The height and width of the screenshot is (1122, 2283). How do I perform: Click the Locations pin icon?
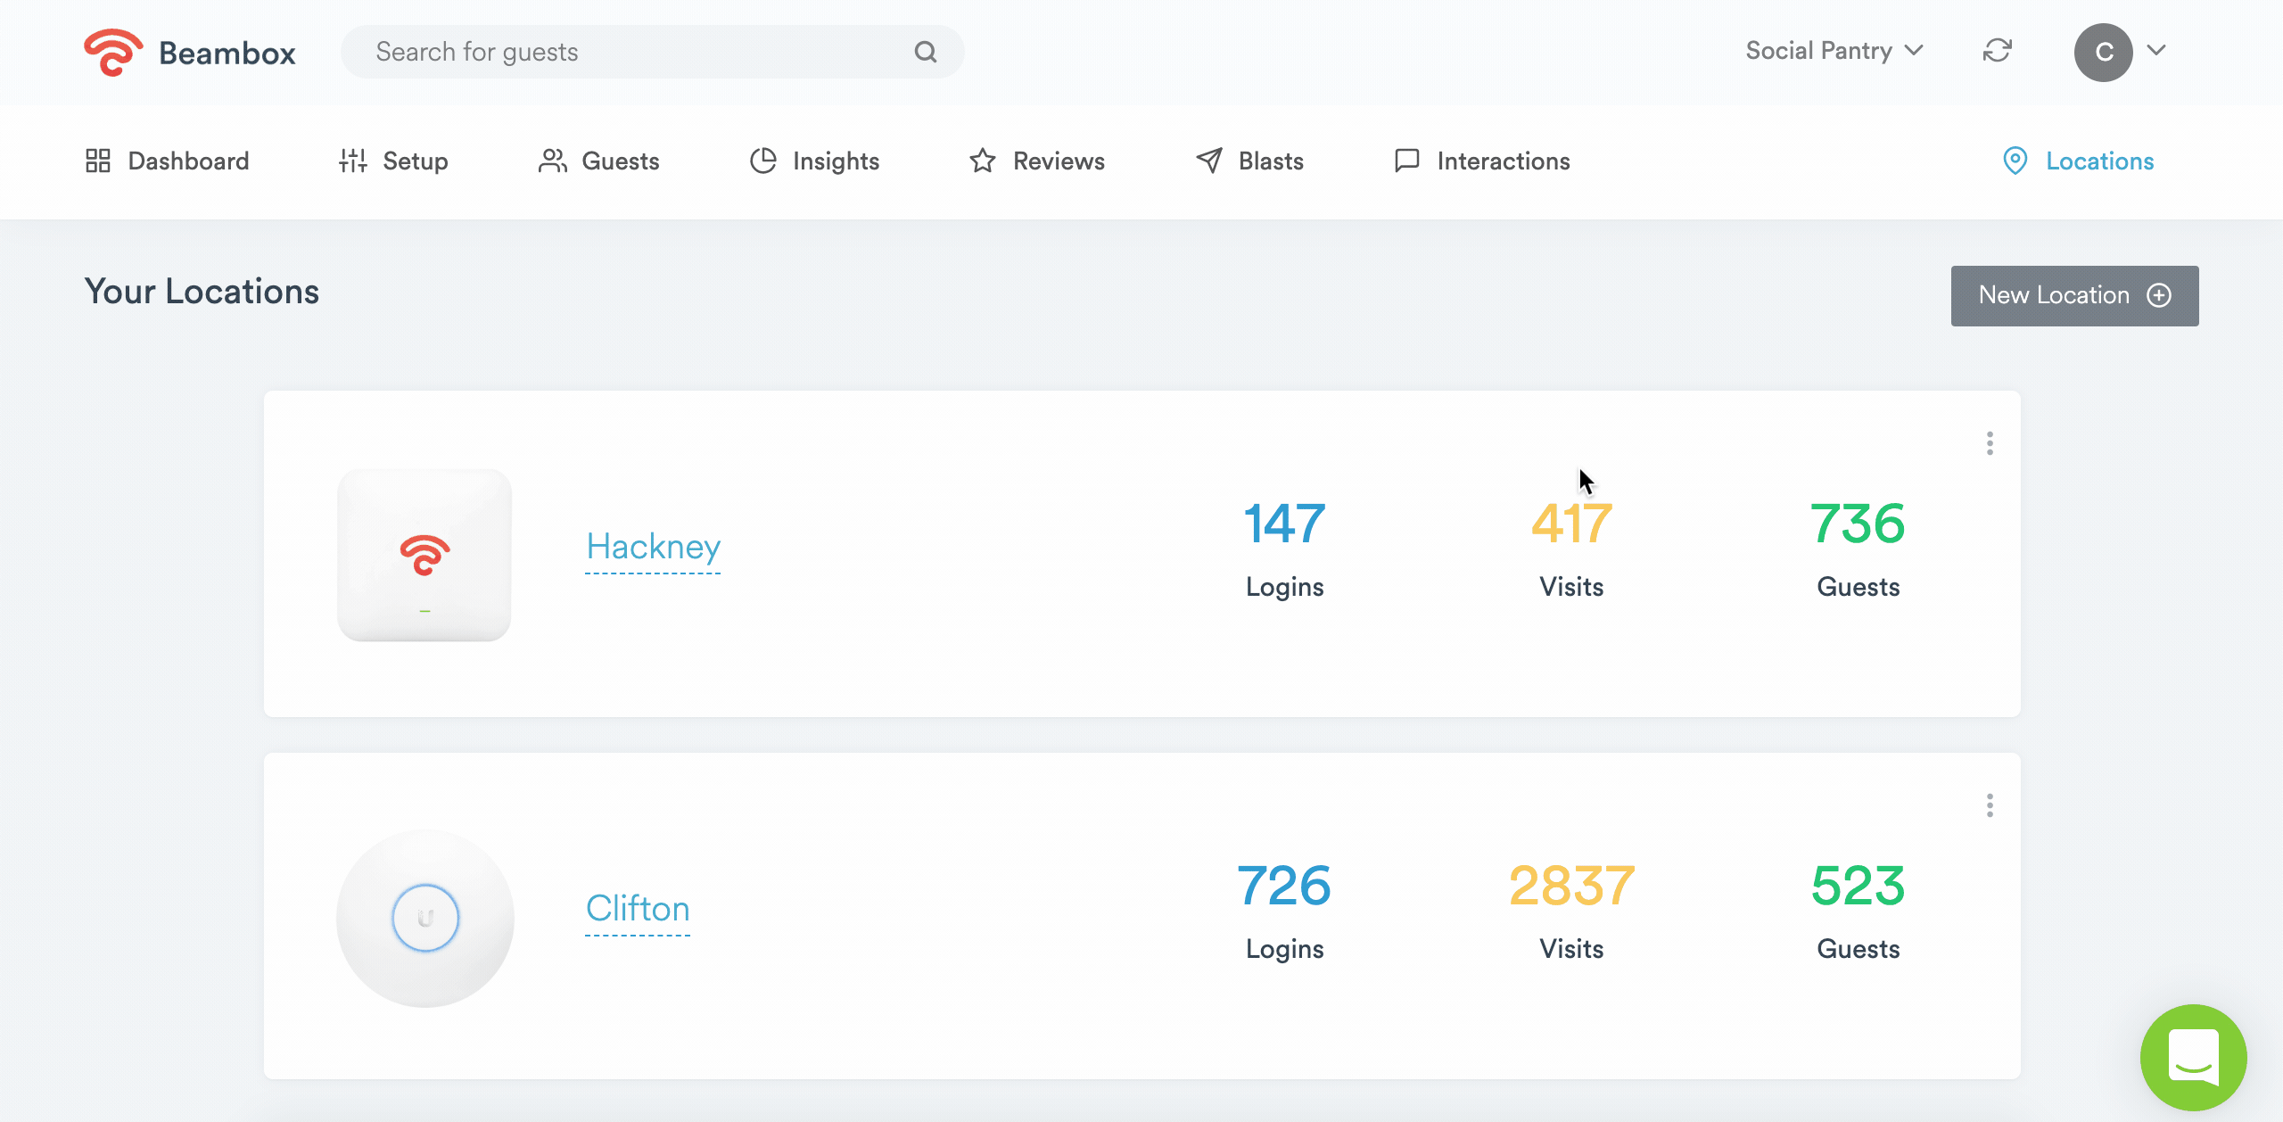pyautogui.click(x=2015, y=161)
